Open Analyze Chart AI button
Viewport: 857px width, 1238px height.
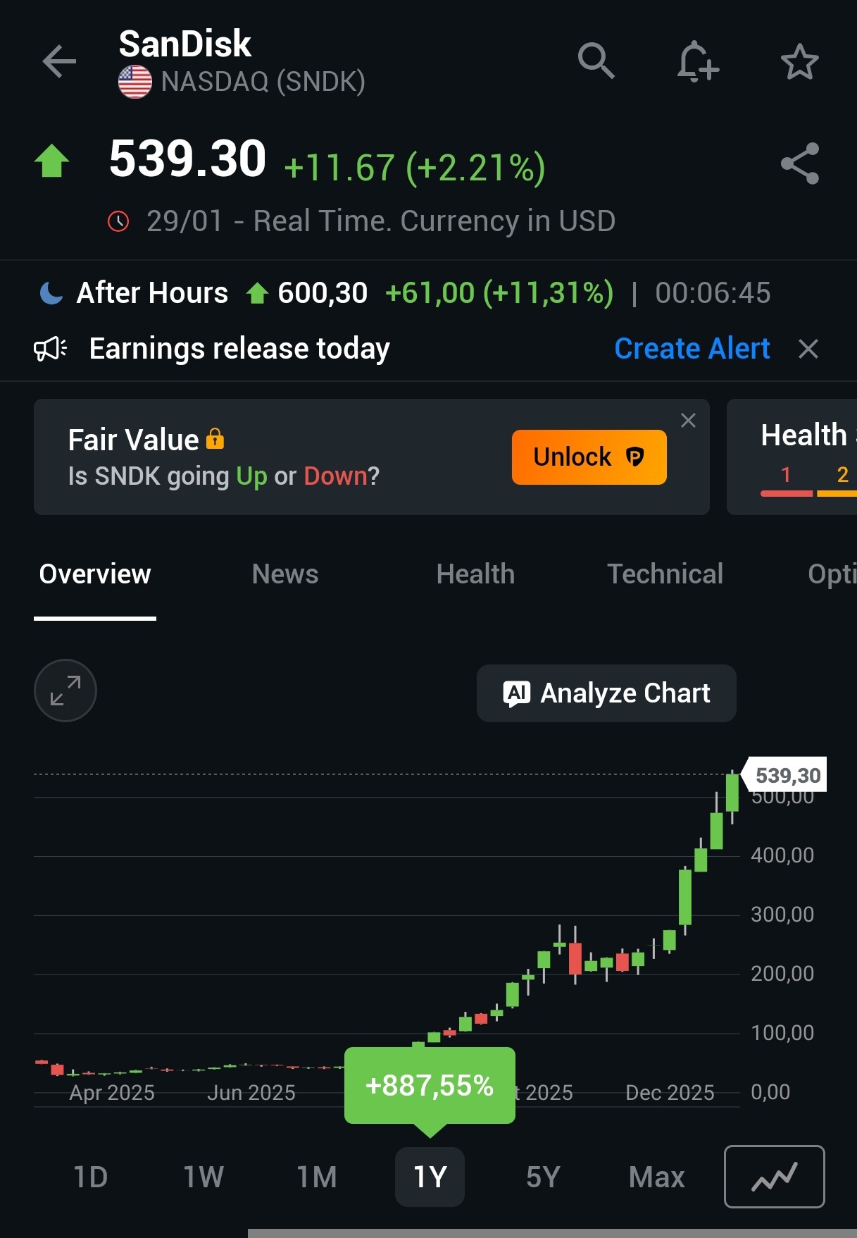606,693
